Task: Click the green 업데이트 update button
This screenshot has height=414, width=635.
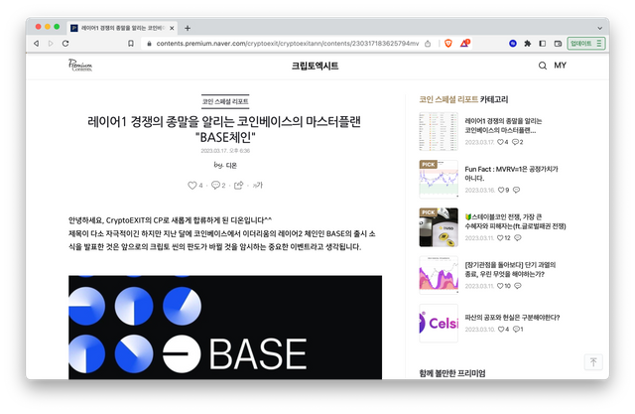Action: point(586,44)
